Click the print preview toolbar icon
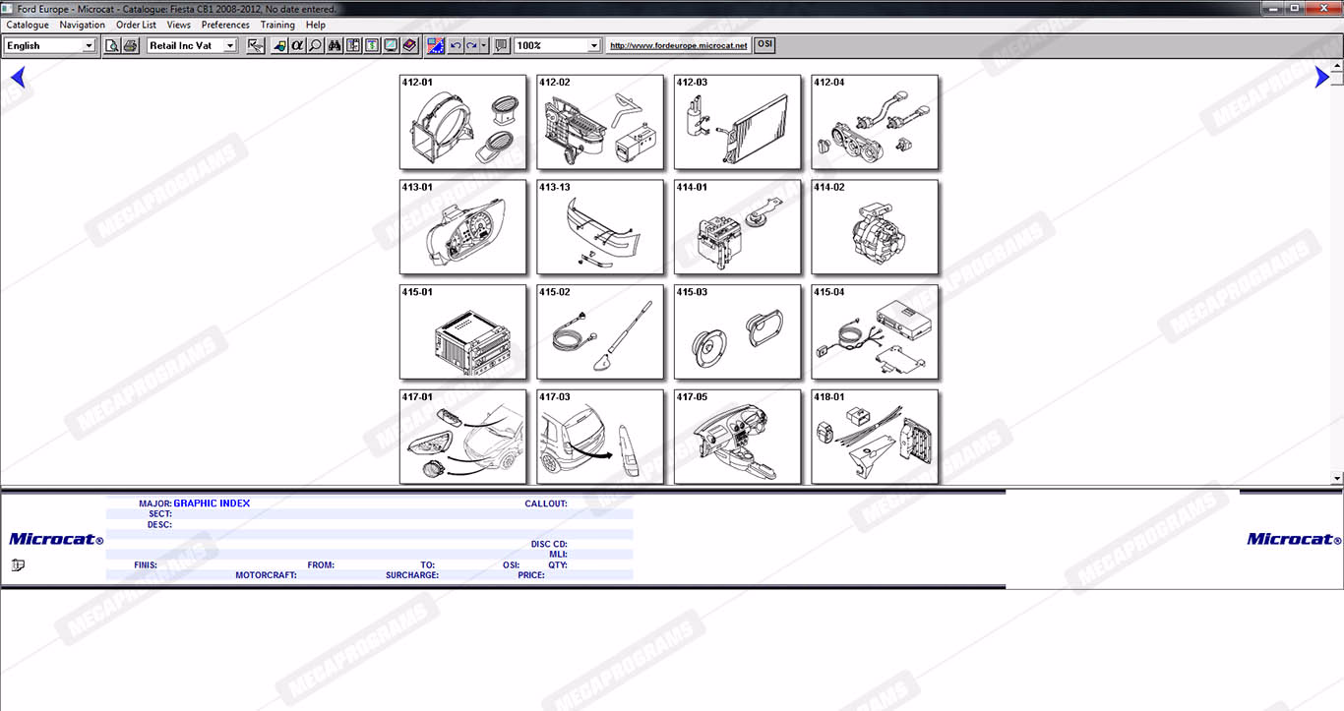1344x711 pixels. pos(112,45)
